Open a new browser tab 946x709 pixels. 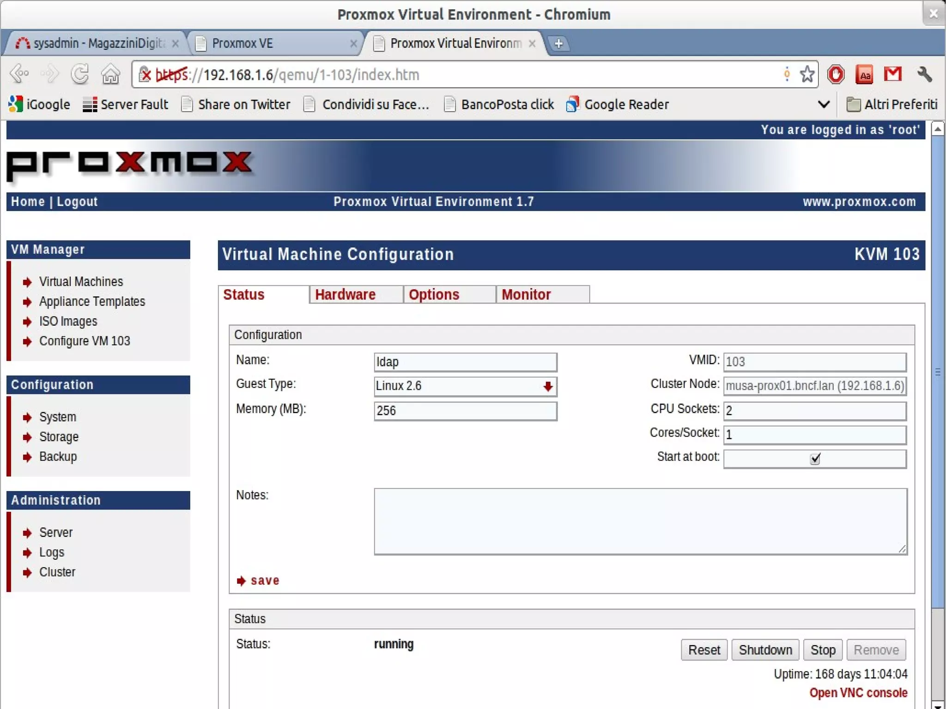[x=558, y=43]
